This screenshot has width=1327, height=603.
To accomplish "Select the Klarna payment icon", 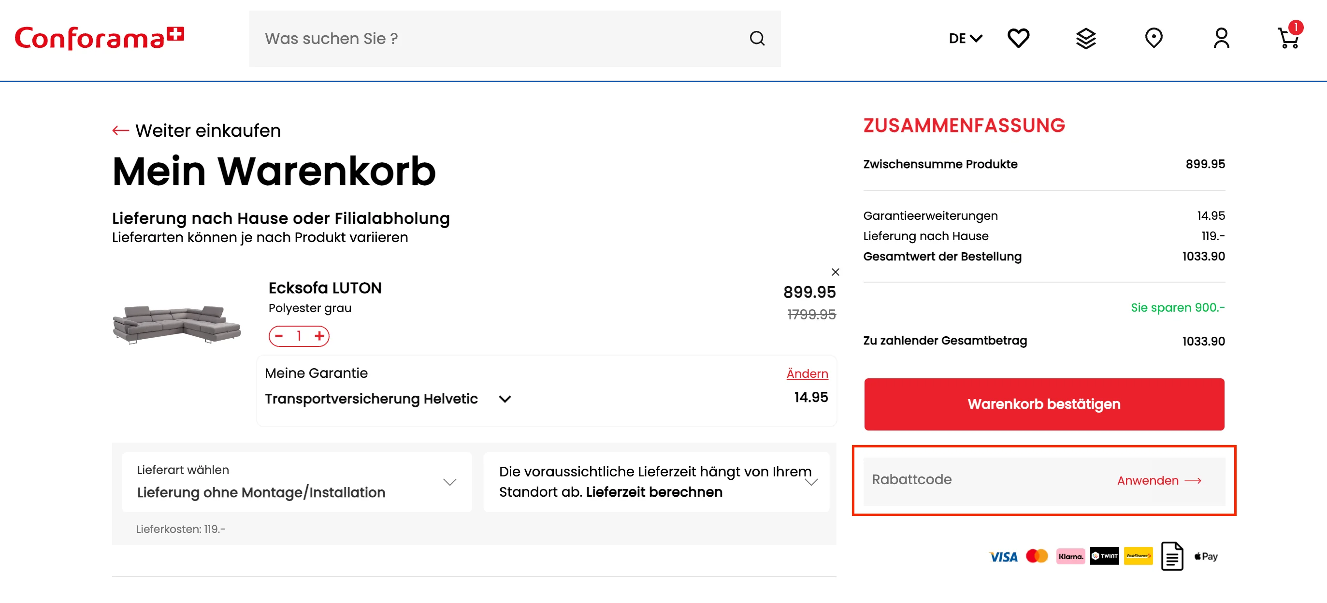I will 1070,556.
